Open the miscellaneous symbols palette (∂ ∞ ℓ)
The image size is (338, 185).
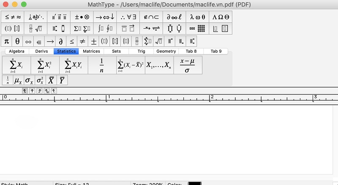[x=174, y=17]
